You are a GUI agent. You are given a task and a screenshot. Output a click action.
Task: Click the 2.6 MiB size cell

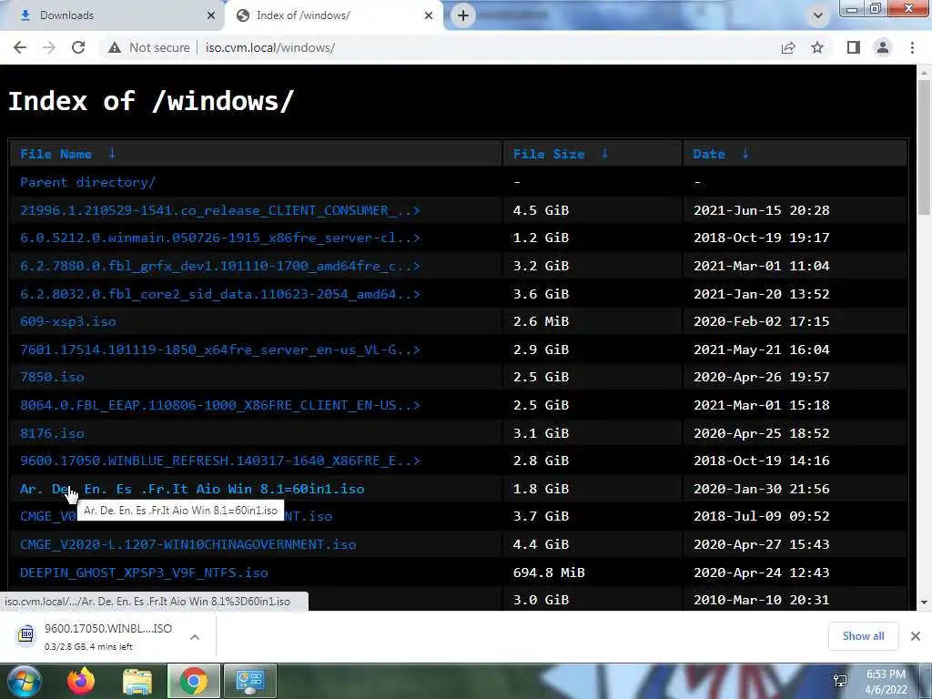tap(541, 321)
